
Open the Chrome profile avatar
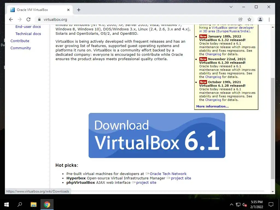[260, 19]
